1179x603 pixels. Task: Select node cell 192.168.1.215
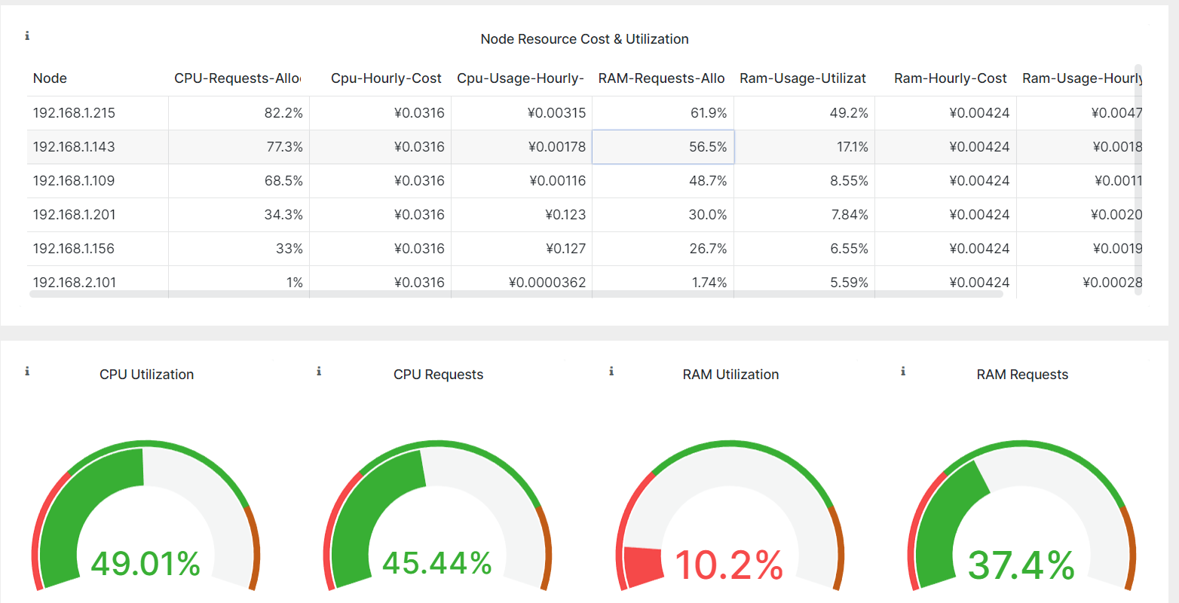point(98,113)
